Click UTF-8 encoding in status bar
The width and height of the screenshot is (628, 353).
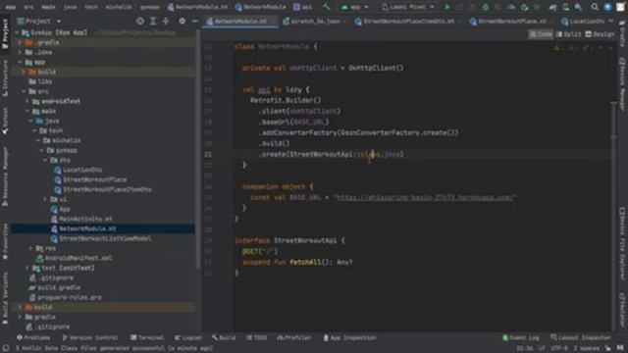point(559,348)
